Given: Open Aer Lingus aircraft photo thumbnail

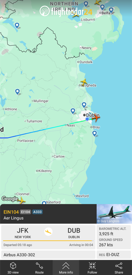Looking at the screenshot, I should click(x=114, y=214).
